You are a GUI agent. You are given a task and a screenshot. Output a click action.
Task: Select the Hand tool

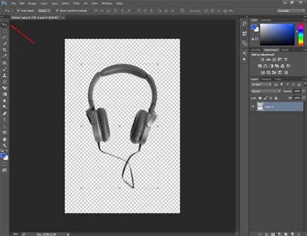[5, 139]
